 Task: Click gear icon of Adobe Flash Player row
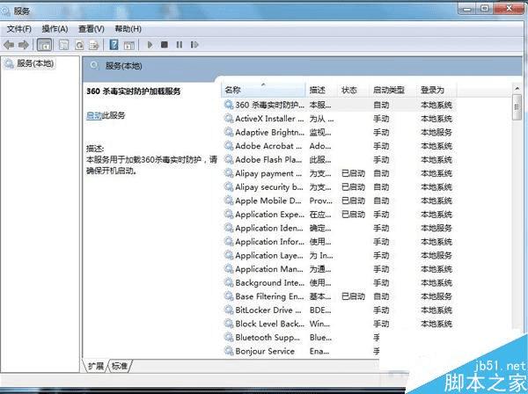pyautogui.click(x=229, y=159)
